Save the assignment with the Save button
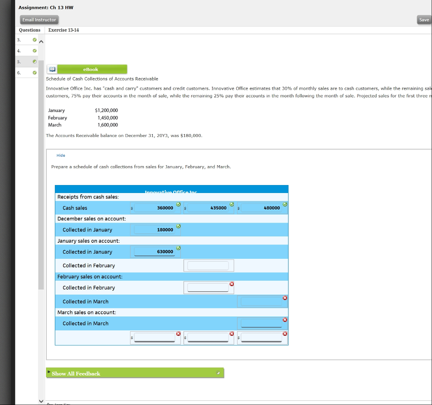The image size is (432, 405). [x=424, y=19]
